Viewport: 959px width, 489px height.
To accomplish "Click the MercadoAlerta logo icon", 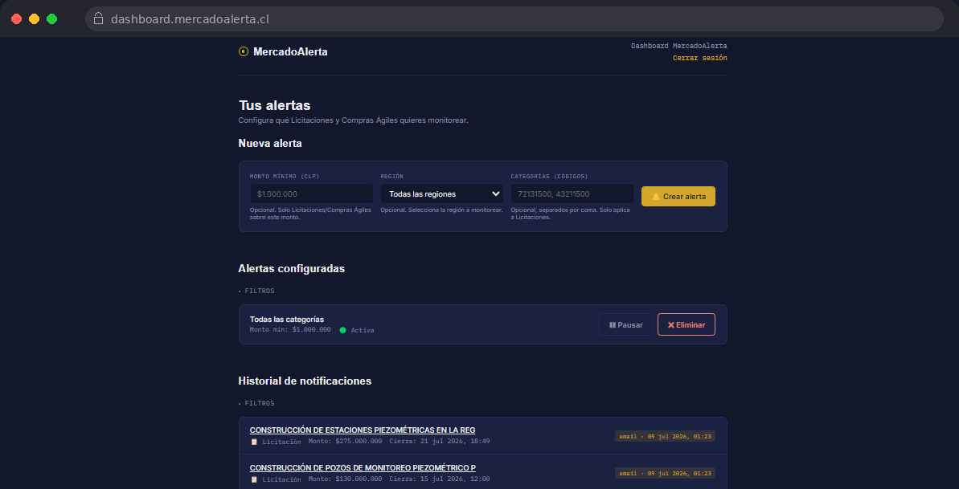I will tap(243, 52).
